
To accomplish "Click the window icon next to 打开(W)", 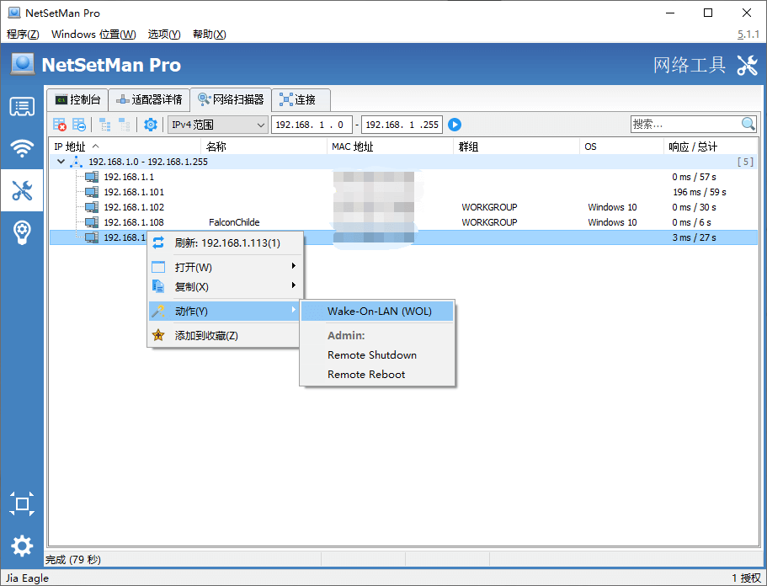I will (158, 267).
